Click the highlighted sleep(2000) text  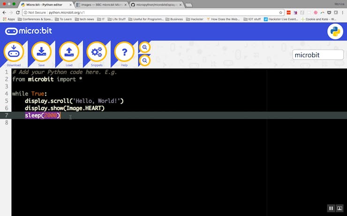(x=43, y=115)
